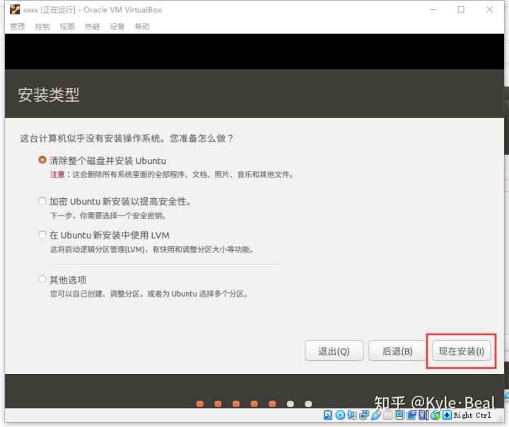Click the shared folders status icon
This screenshot has width=509, height=427.
[387, 415]
